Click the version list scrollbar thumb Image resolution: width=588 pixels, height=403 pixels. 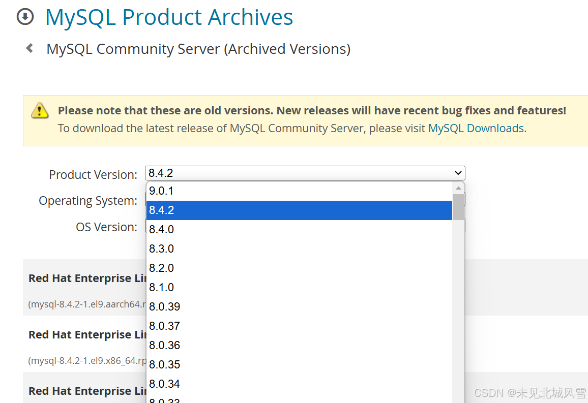point(458,207)
